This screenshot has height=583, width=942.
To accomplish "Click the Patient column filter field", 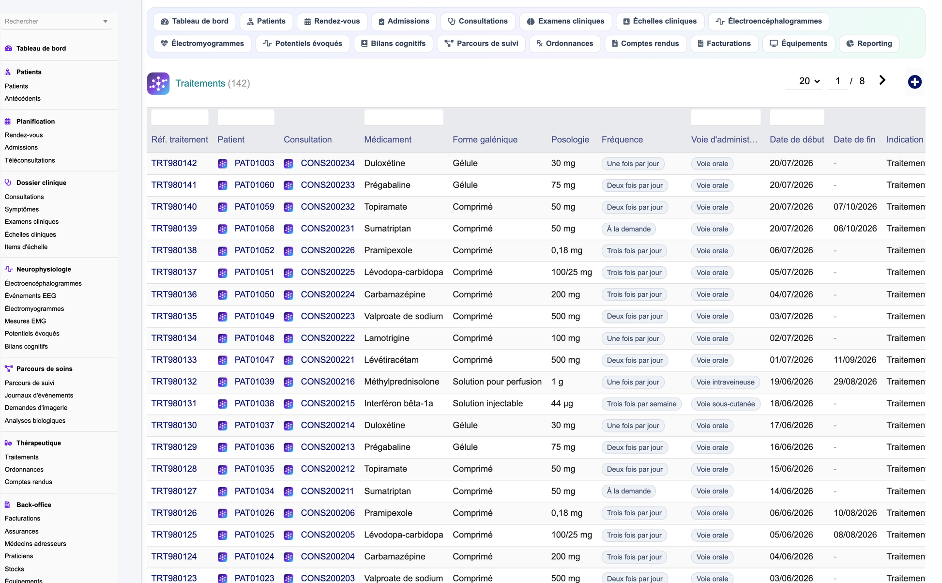I will 246,118.
